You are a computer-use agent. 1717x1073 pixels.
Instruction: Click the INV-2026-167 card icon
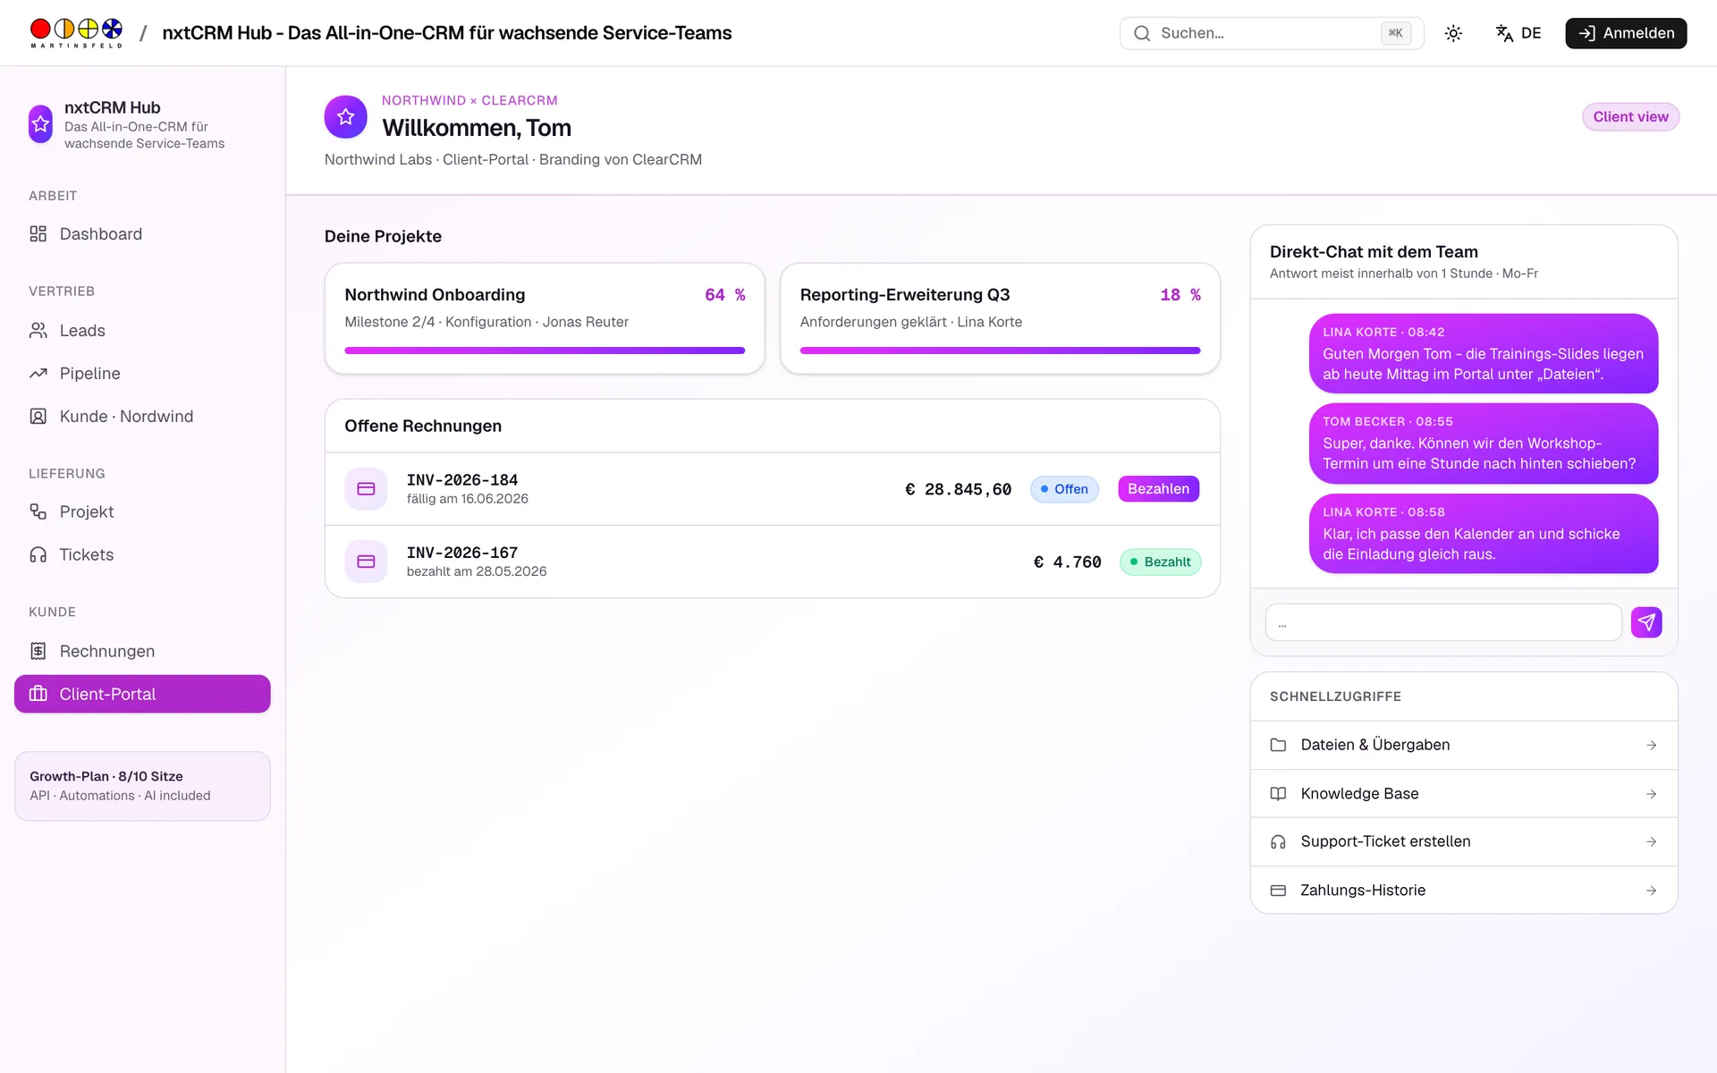tap(366, 562)
